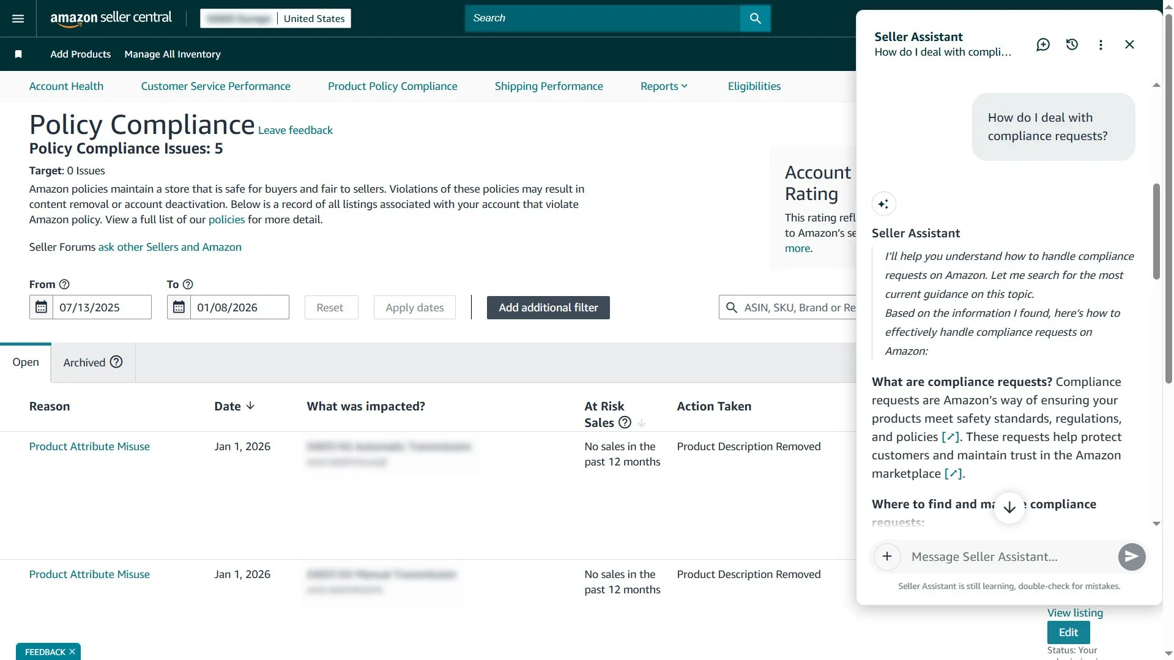The height and width of the screenshot is (660, 1174).
Task: Switch to the Archived tab
Action: coord(85,362)
